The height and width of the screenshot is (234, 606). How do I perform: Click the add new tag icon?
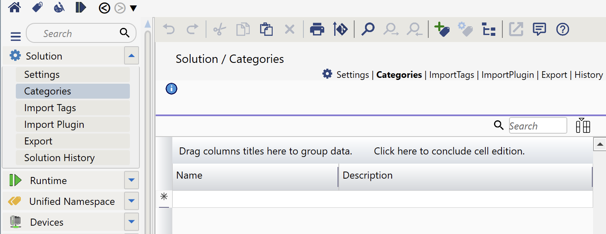tap(442, 29)
